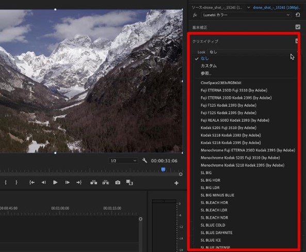Select the SL BIG MINUS BLUE look
This screenshot has width=306, height=252.
(217, 195)
